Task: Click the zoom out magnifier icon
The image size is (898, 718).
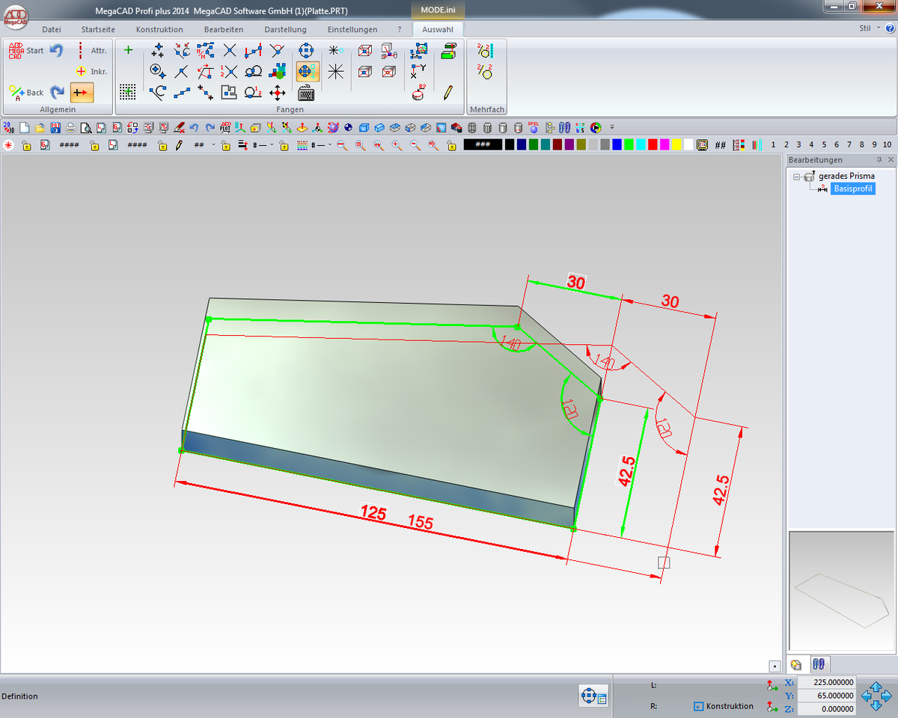Action: [x=342, y=145]
